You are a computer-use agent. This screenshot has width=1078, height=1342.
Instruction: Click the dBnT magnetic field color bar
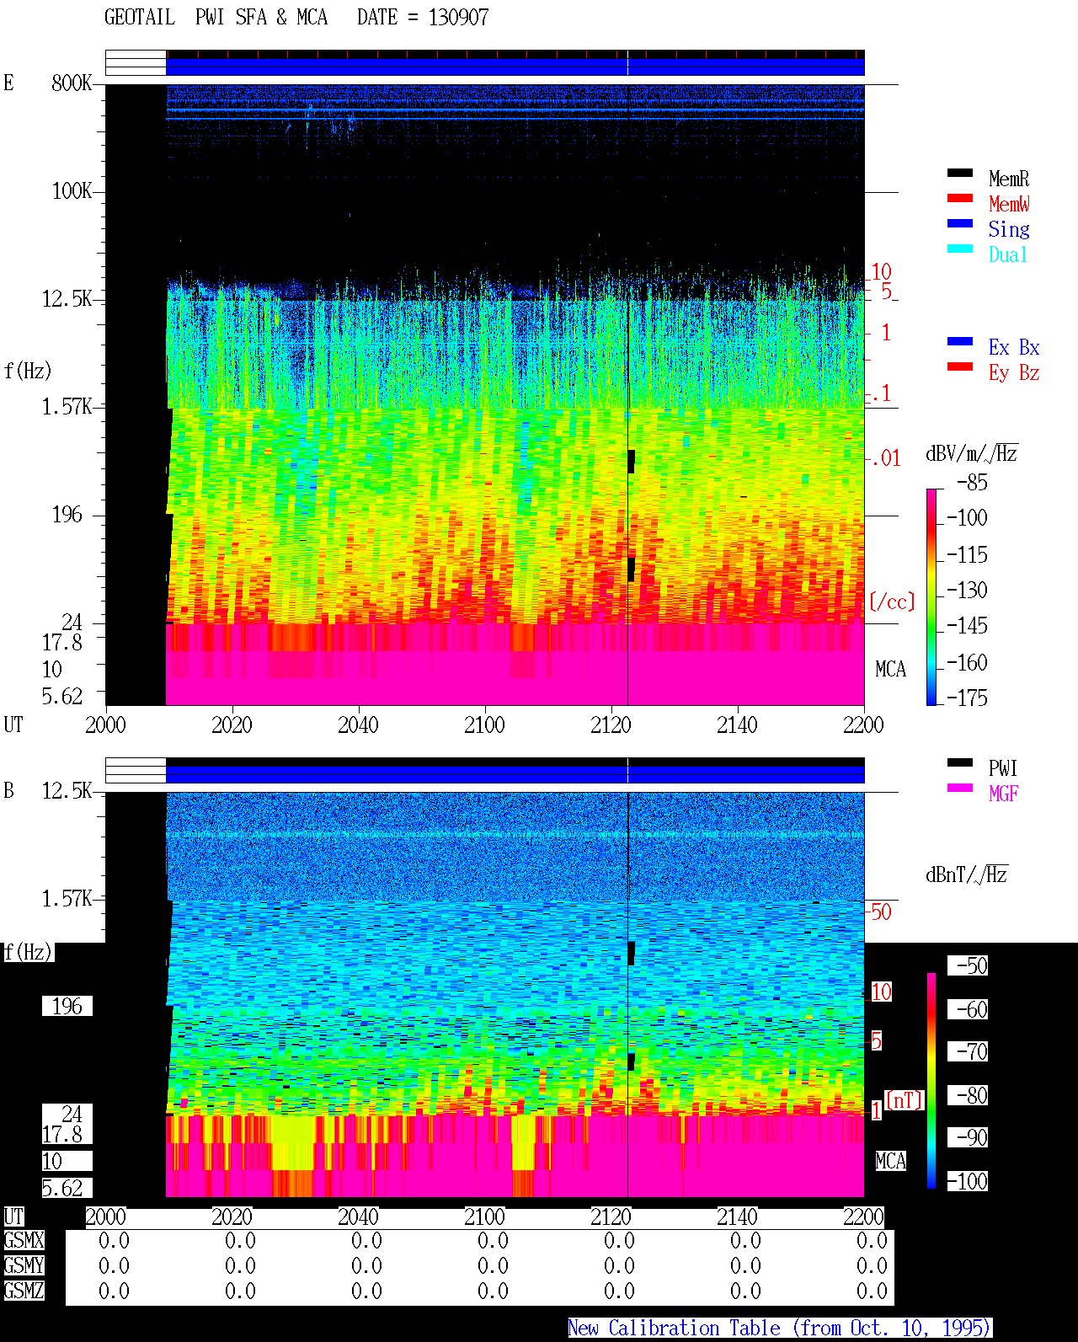(931, 1081)
